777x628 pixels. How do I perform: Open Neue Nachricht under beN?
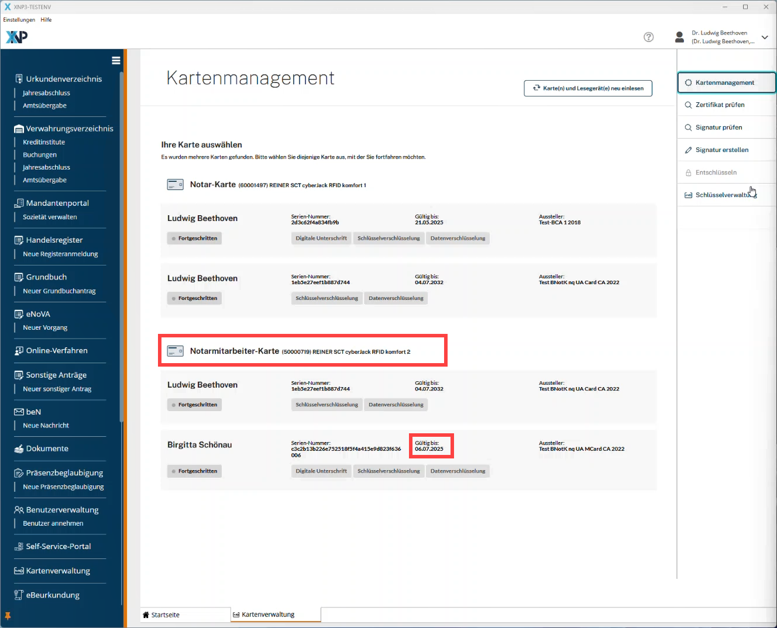coord(46,425)
